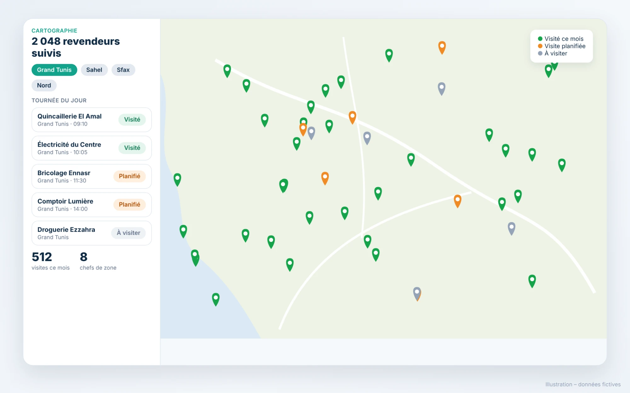Click the Planifié badge on Bricolage Ennasr

click(x=129, y=176)
